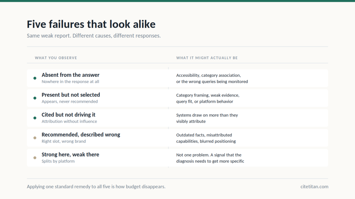355x199 pixels.
Task: Click subtitle 'Same weak report. Different causes, different responses.'
Action: [94, 36]
